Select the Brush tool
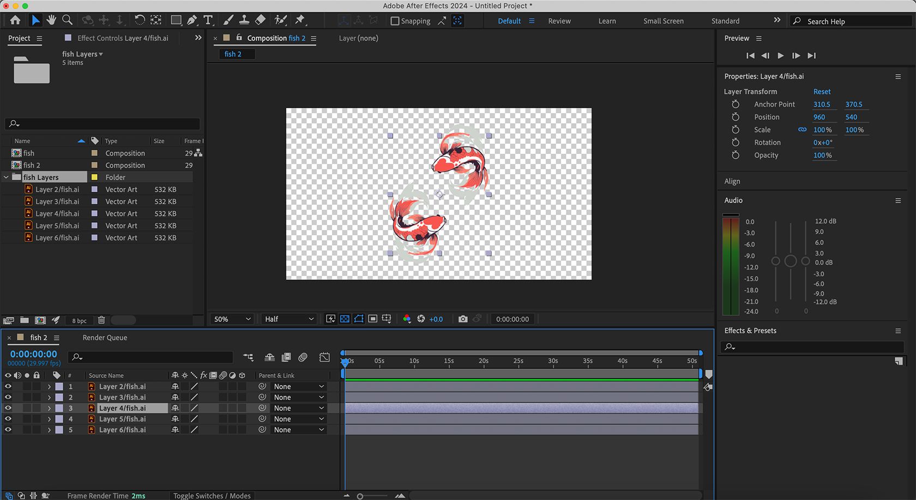This screenshot has height=500, width=916. (228, 20)
